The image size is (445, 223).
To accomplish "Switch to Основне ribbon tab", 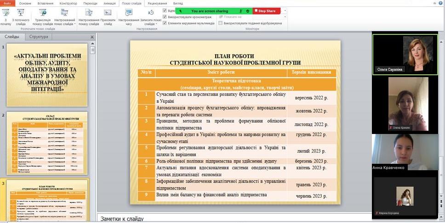I will click(25, 3).
